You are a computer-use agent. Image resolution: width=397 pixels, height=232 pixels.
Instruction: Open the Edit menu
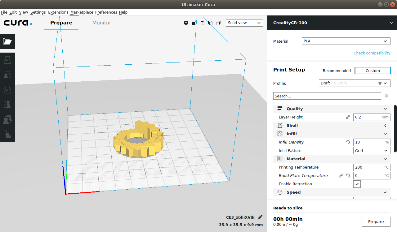tap(13, 12)
